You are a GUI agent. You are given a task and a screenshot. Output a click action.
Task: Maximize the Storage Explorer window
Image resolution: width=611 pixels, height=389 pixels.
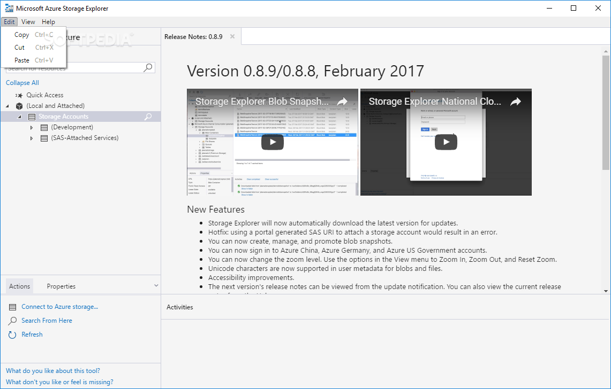[574, 8]
